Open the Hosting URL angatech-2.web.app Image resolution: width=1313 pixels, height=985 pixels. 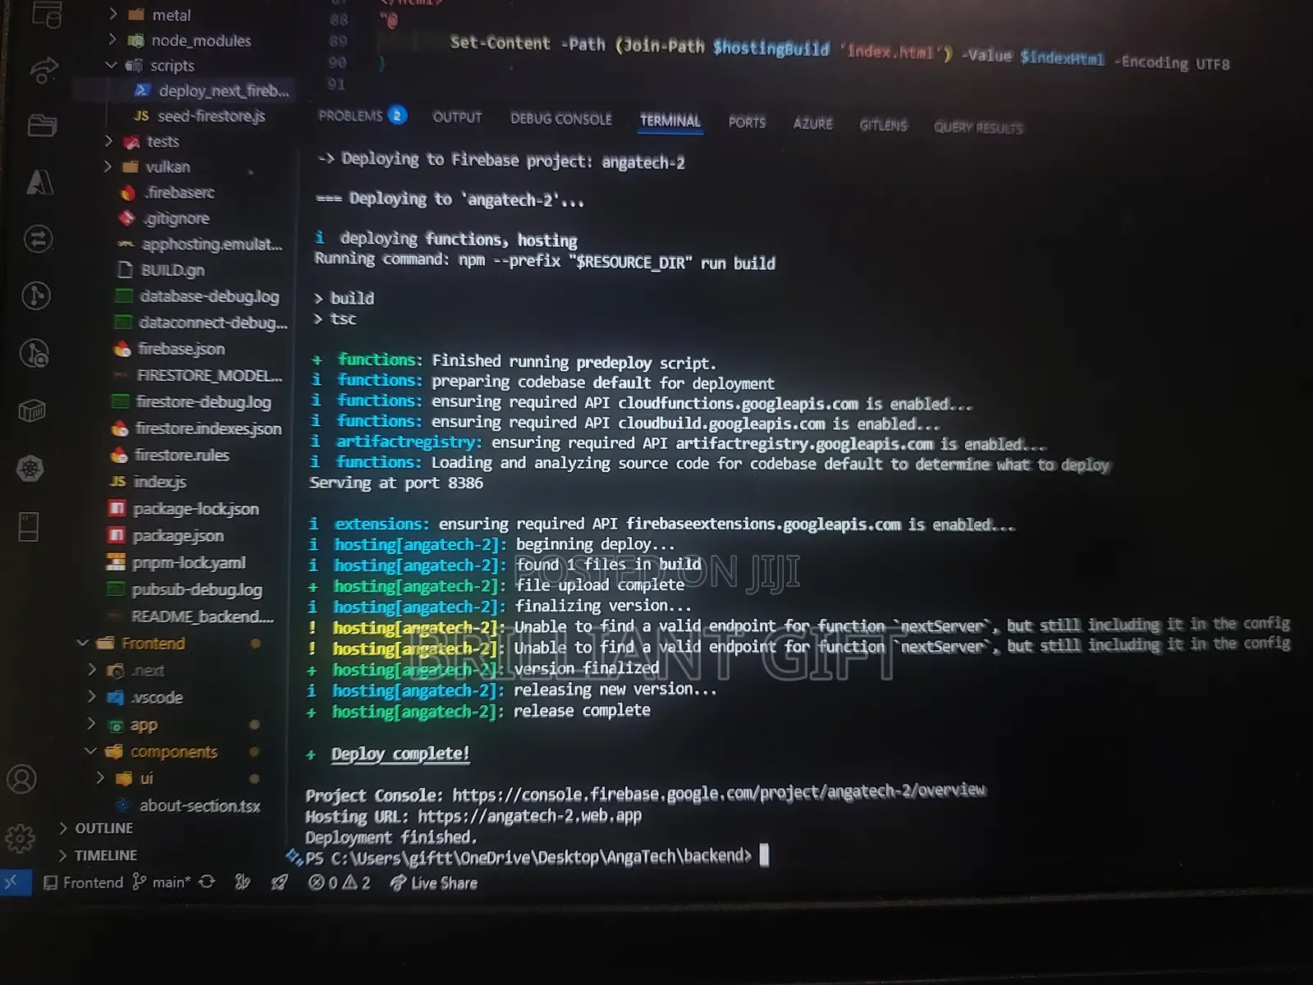(529, 816)
